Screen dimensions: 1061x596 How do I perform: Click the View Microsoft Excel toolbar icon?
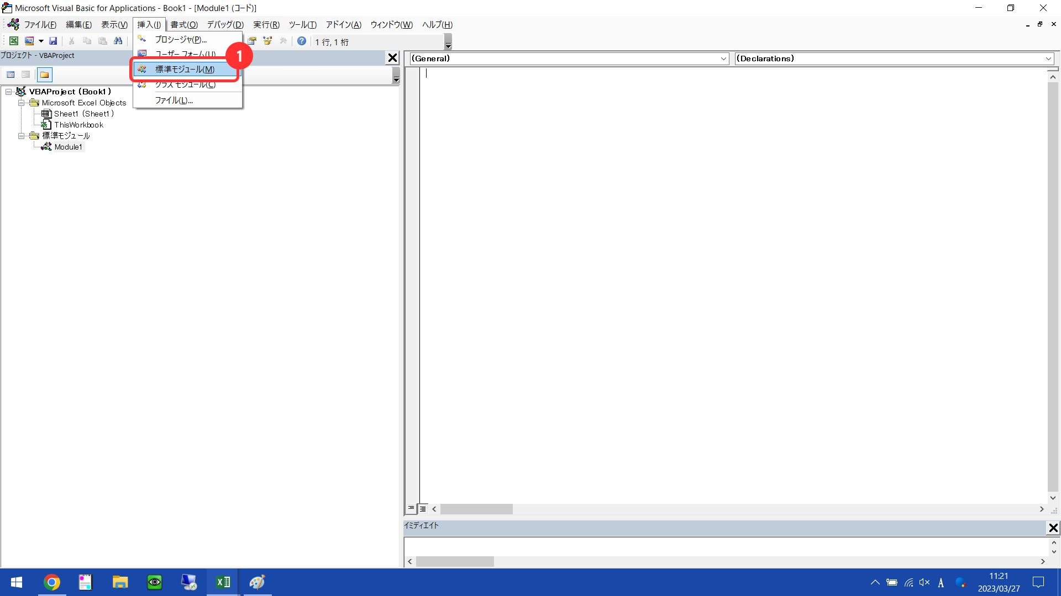coord(14,41)
